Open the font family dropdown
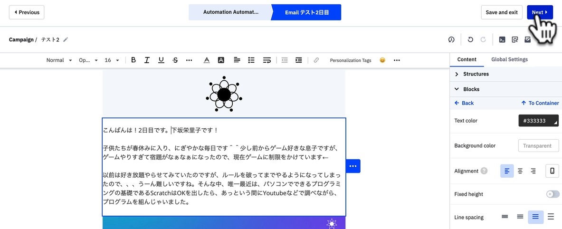This screenshot has width=562, height=229. coord(88,60)
